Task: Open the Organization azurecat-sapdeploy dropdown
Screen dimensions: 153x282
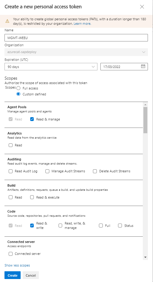Action: [x=76, y=52]
